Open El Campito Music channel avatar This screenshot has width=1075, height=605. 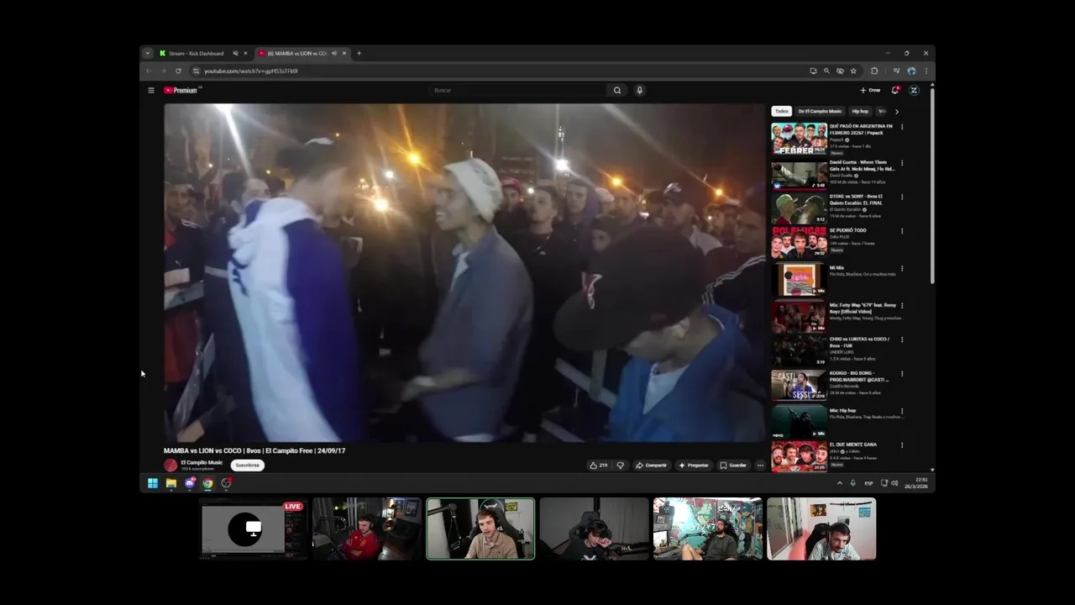[x=170, y=465]
